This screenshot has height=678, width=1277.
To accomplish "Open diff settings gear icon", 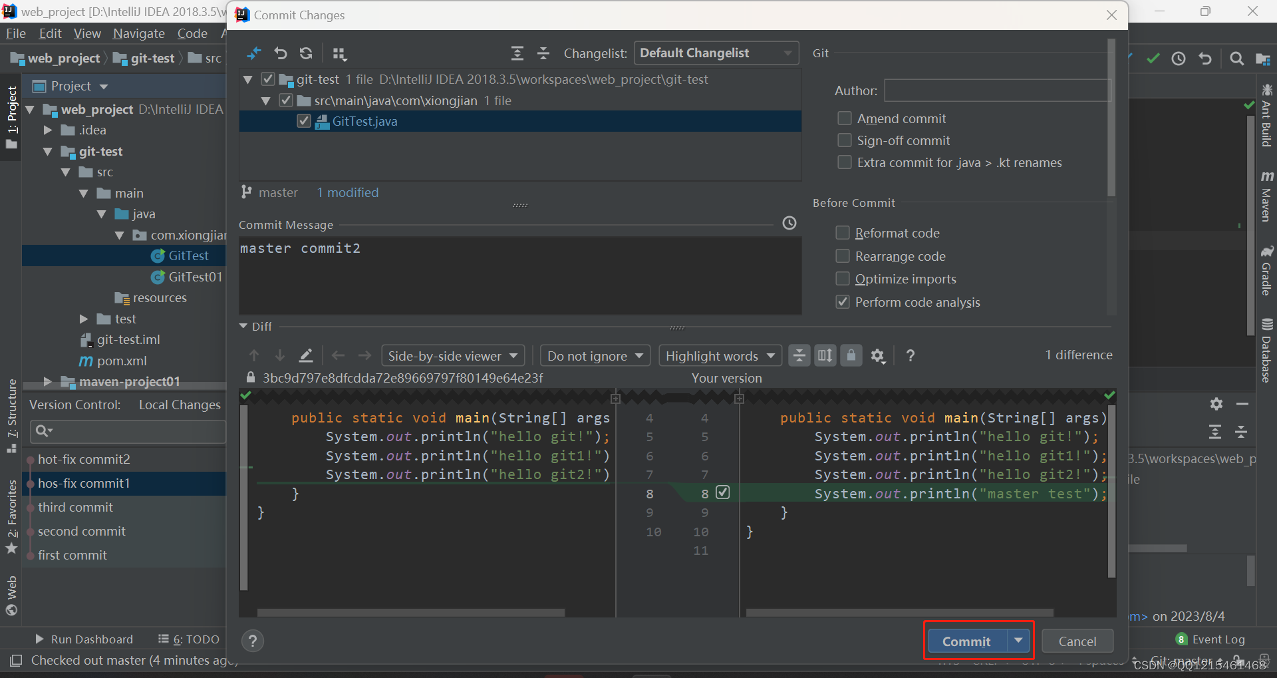I will (x=878, y=356).
